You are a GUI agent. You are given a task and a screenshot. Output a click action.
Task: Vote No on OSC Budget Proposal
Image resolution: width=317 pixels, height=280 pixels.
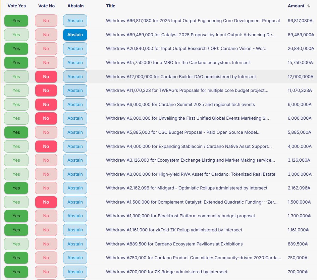coord(46,132)
